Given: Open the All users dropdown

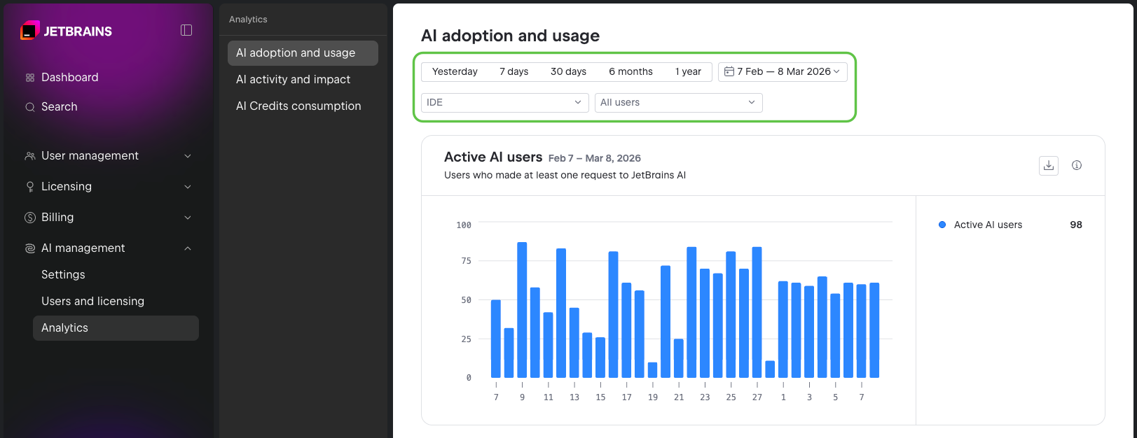Looking at the screenshot, I should (678, 103).
